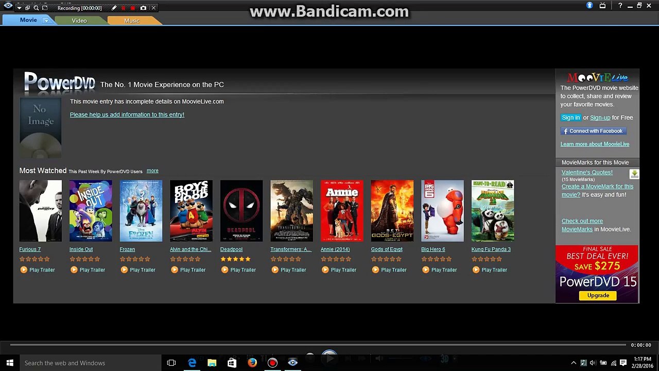Click Gods of Egypt title link
This screenshot has height=371, width=659.
click(x=387, y=249)
